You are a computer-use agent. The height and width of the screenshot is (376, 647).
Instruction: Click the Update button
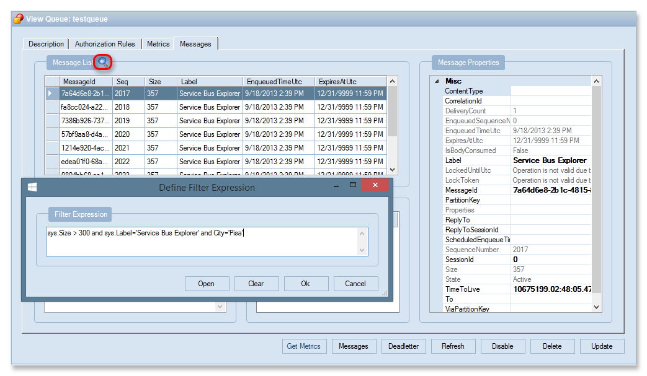click(602, 346)
